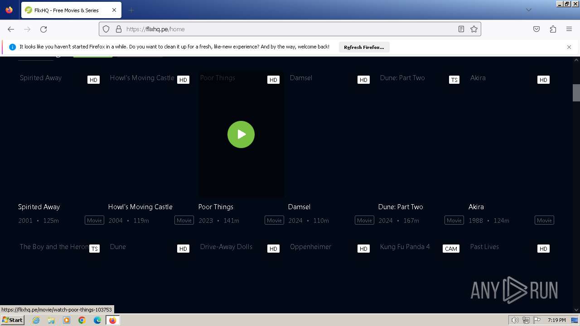Launch Microsoft Edge from taskbar

click(x=97, y=320)
